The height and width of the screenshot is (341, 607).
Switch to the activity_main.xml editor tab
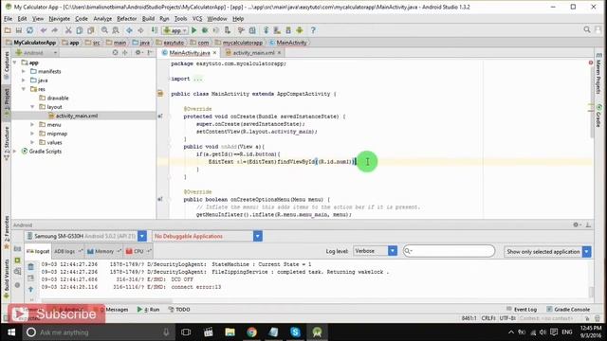point(253,53)
